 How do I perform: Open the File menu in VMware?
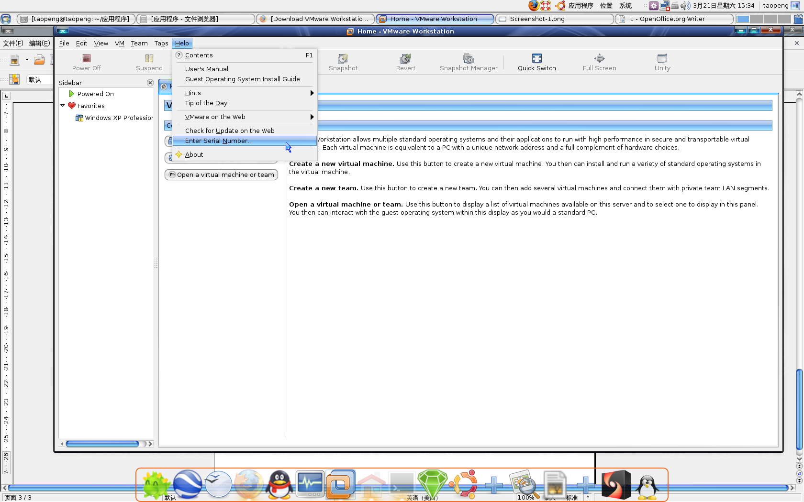64,44
